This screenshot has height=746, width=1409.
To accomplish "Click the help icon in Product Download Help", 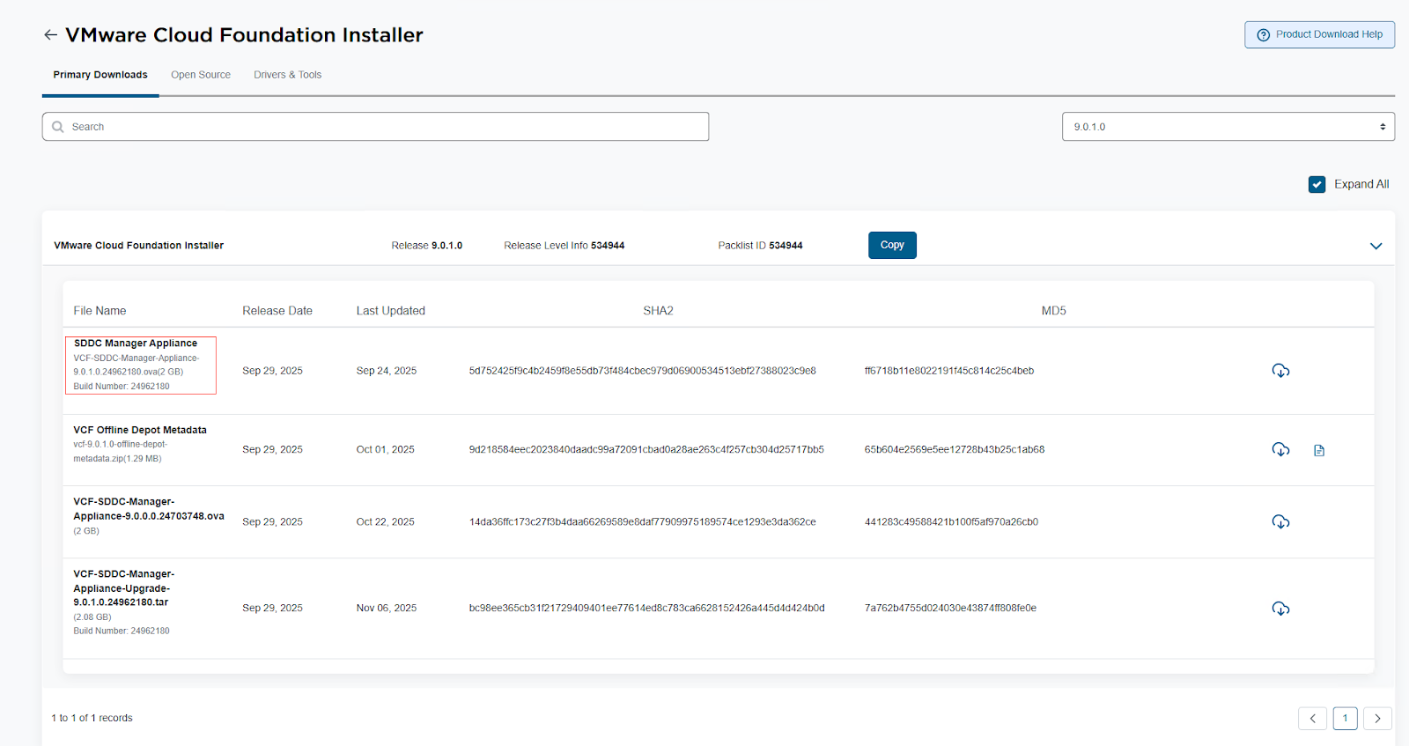I will tap(1263, 35).
